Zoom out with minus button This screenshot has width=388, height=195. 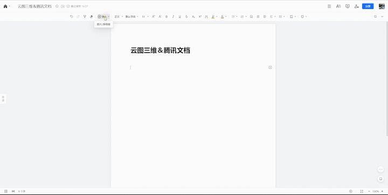coord(369,191)
